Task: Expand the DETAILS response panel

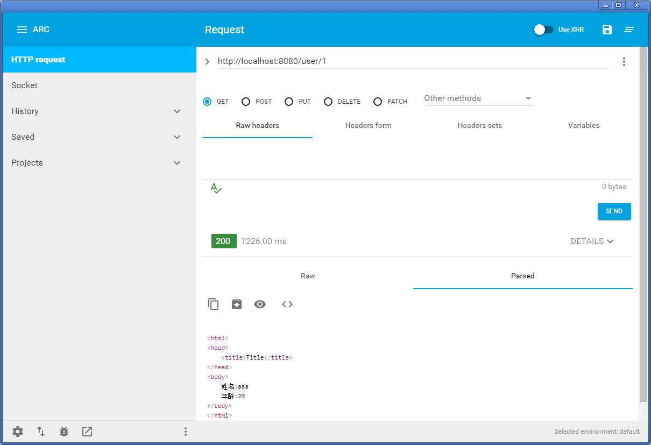Action: (592, 241)
